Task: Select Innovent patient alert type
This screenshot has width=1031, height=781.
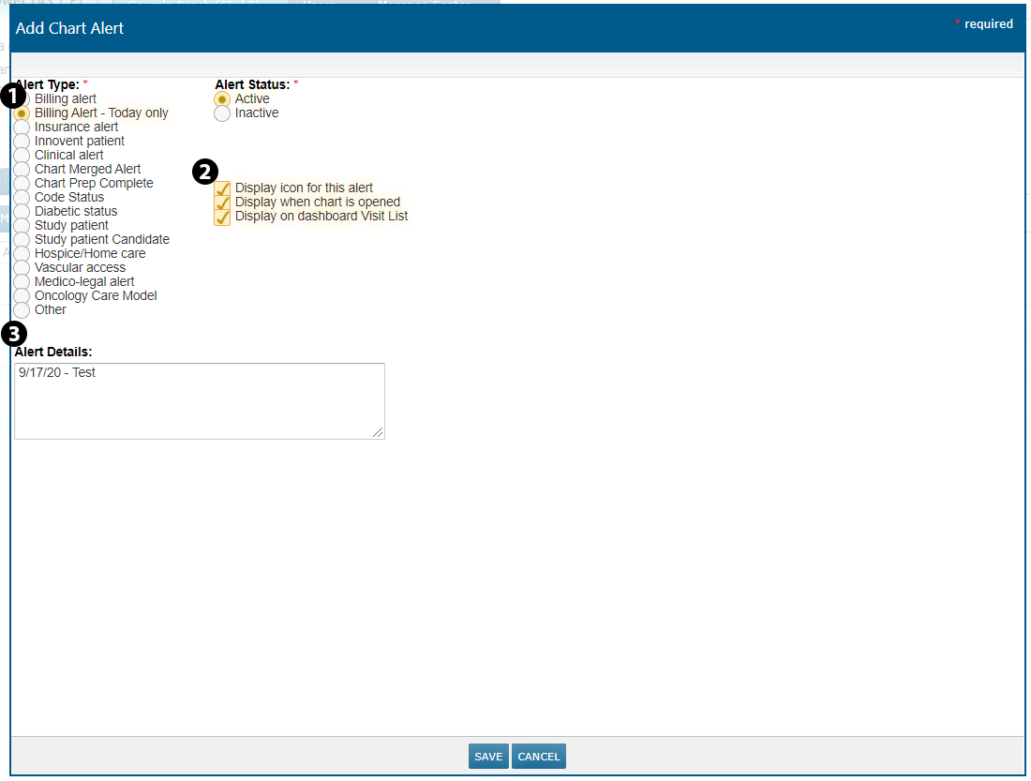Action: (22, 142)
